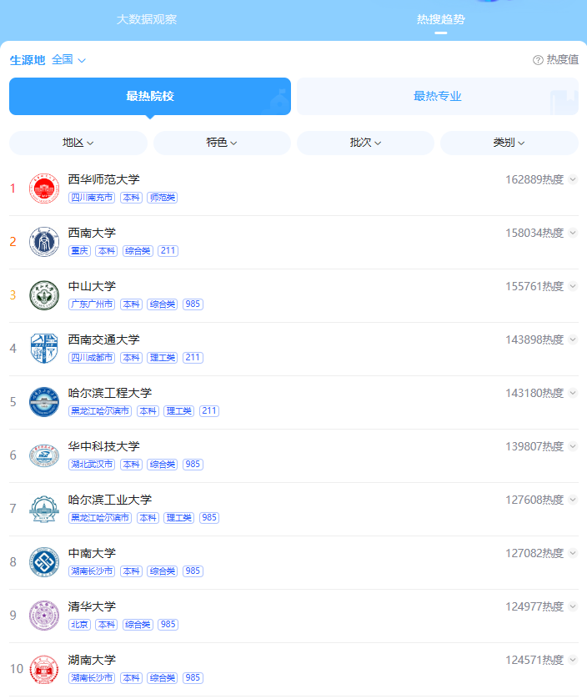
Task: Open the 地区 filter dropdown
Action: [78, 143]
